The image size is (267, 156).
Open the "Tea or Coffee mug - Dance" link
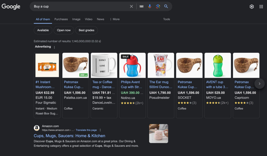(x=104, y=84)
